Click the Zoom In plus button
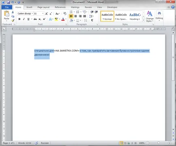This screenshot has height=146, width=176. [170, 143]
